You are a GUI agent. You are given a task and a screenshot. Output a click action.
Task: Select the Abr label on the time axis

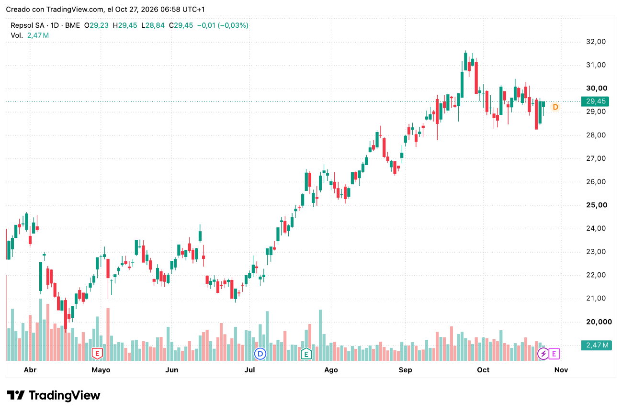pos(30,370)
